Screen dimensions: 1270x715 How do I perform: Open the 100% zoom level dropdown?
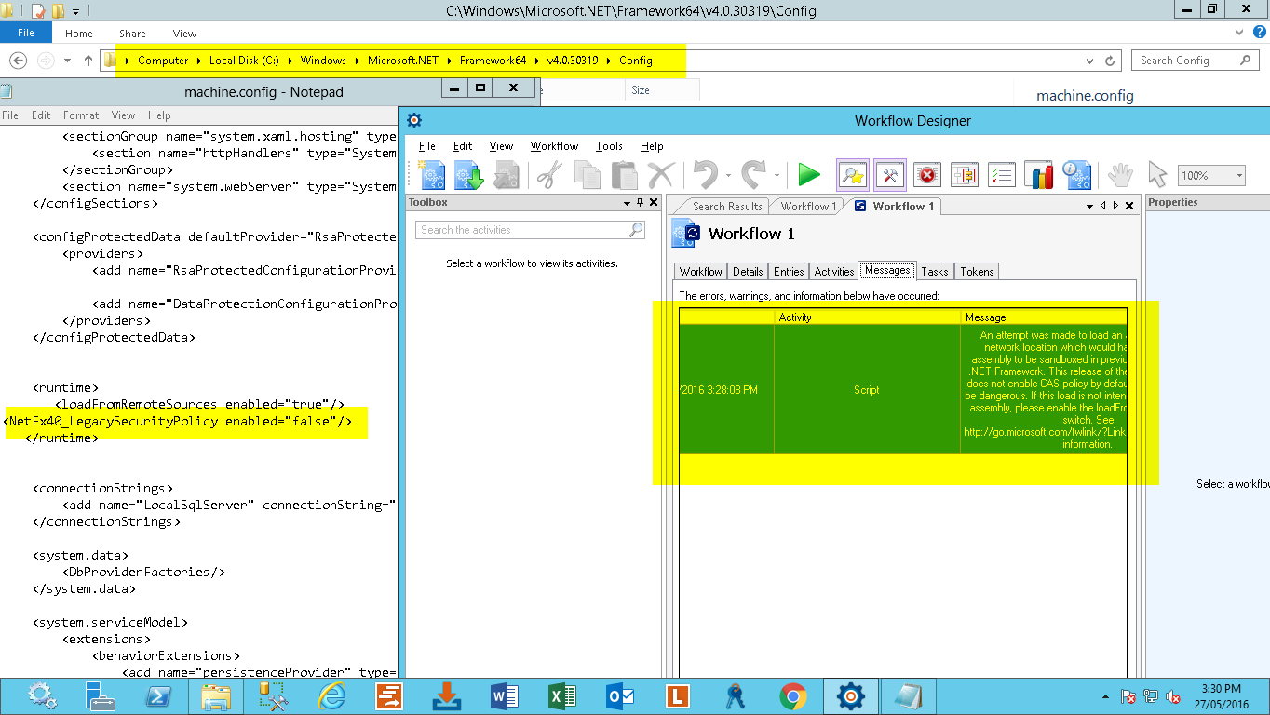click(1239, 176)
